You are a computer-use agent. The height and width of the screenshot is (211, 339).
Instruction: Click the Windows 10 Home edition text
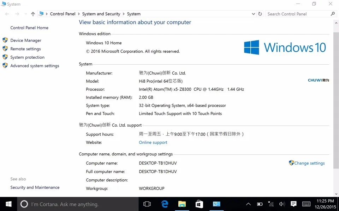(104, 43)
